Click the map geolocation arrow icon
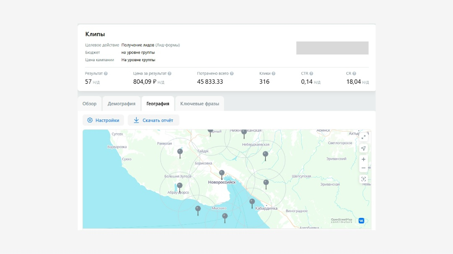 (x=363, y=148)
